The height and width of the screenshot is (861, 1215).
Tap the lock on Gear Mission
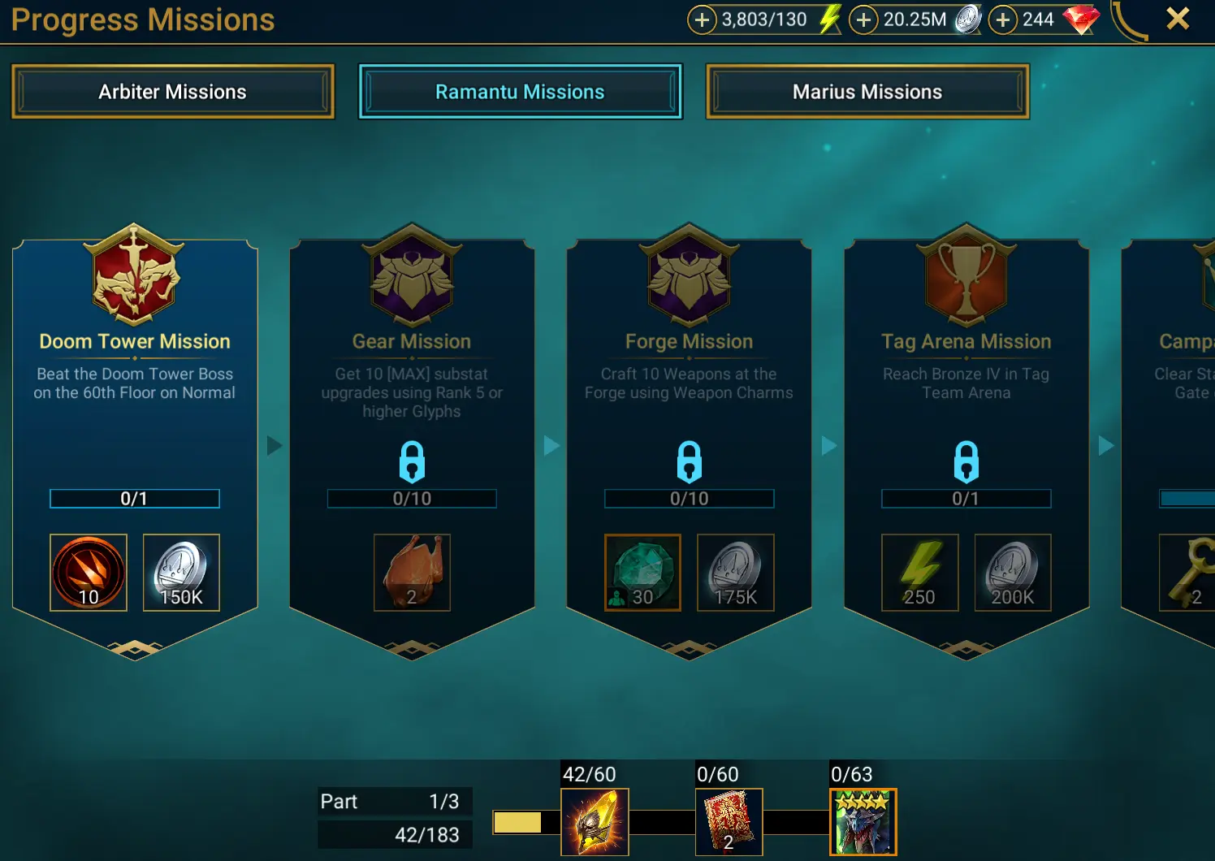click(412, 461)
